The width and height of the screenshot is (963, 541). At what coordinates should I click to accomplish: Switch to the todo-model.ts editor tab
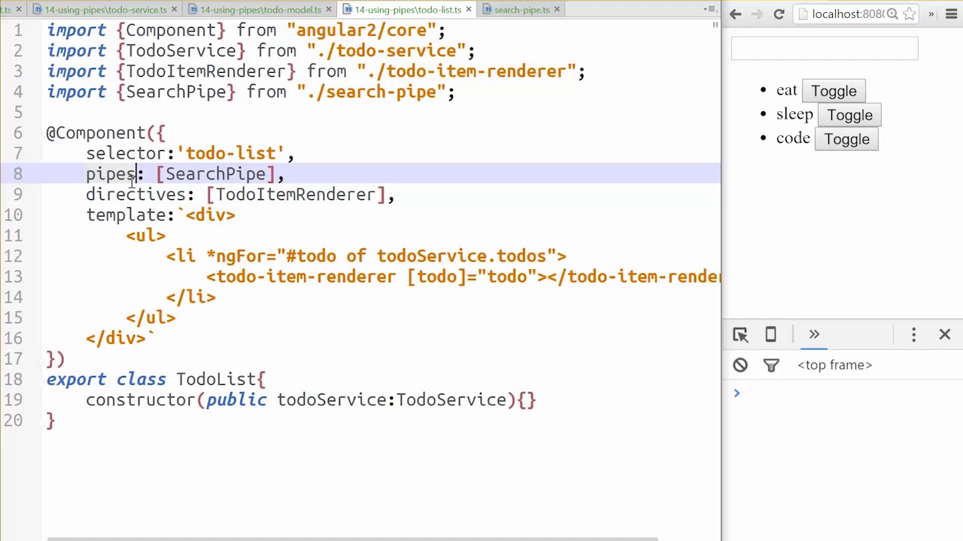click(x=260, y=10)
